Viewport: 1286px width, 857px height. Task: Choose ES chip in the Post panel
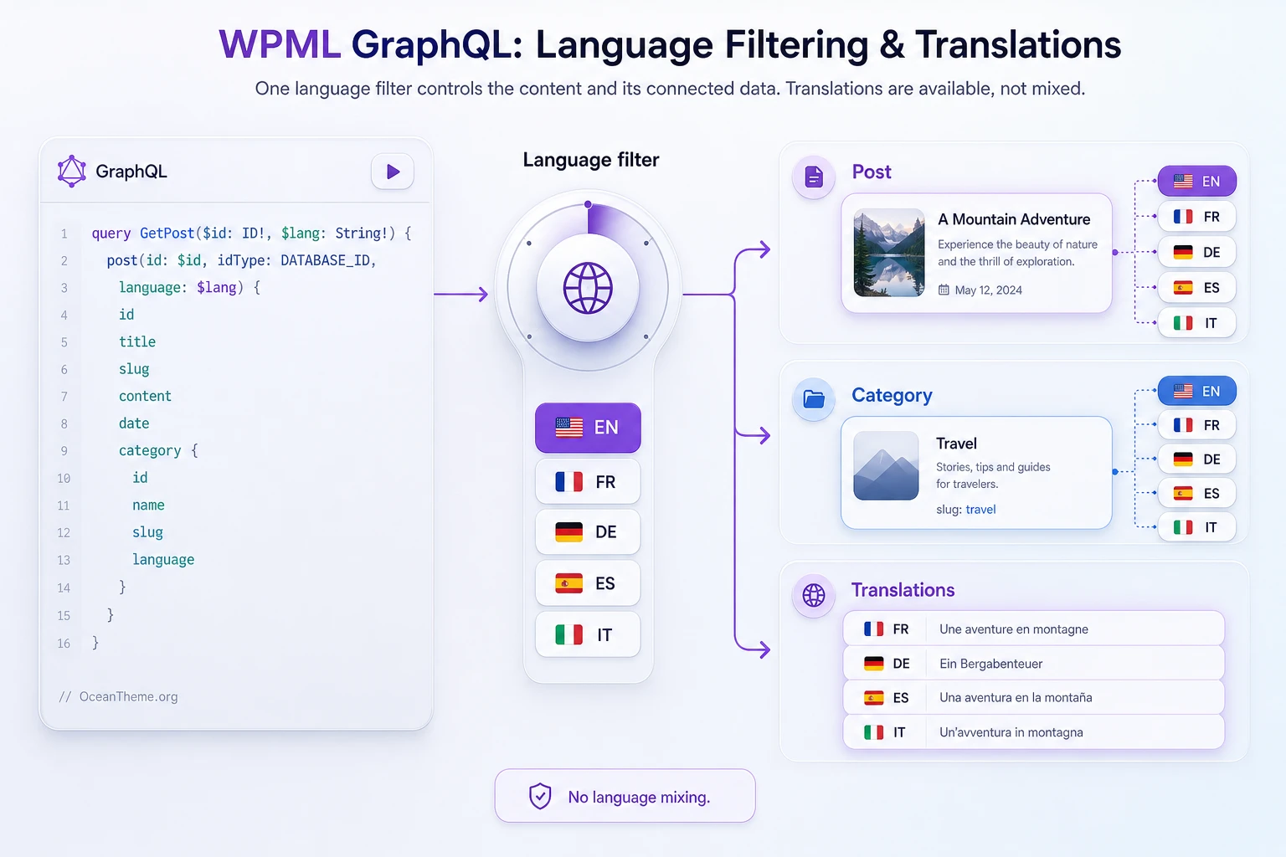(1196, 288)
